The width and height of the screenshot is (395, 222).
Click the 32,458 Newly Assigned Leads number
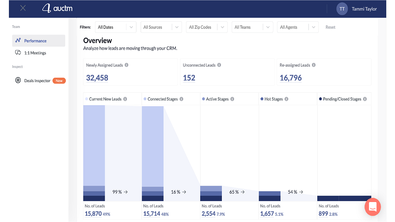click(x=97, y=78)
